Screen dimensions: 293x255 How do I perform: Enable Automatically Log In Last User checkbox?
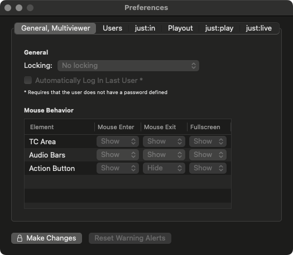pyautogui.click(x=28, y=80)
